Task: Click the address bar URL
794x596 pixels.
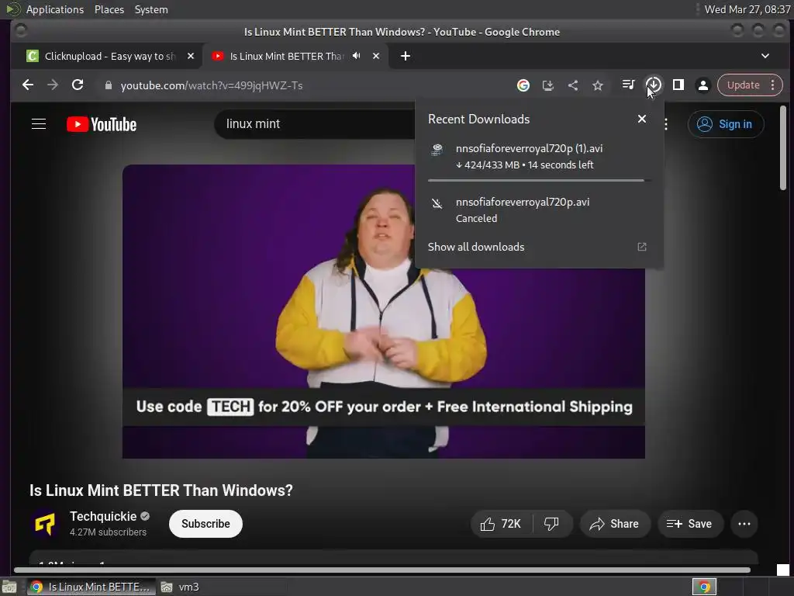Action: (x=212, y=85)
